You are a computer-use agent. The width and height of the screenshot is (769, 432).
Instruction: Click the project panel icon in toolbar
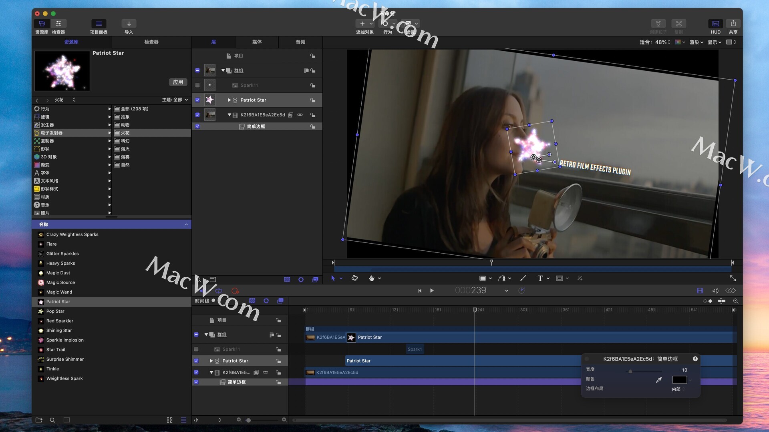pos(99,24)
